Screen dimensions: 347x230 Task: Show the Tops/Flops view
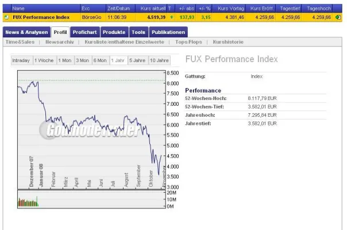[188, 43]
